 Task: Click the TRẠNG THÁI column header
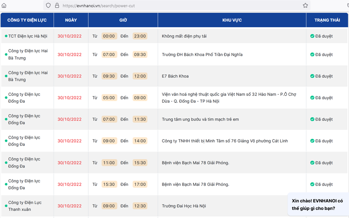click(327, 20)
